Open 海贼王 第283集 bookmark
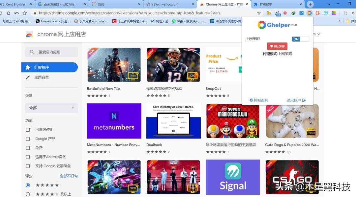356x197 pixels. point(16,21)
